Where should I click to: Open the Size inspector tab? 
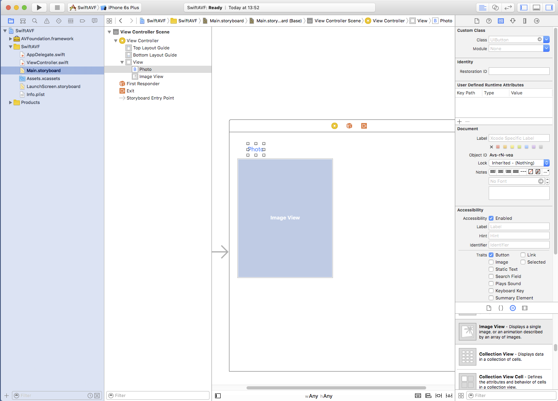click(x=525, y=21)
